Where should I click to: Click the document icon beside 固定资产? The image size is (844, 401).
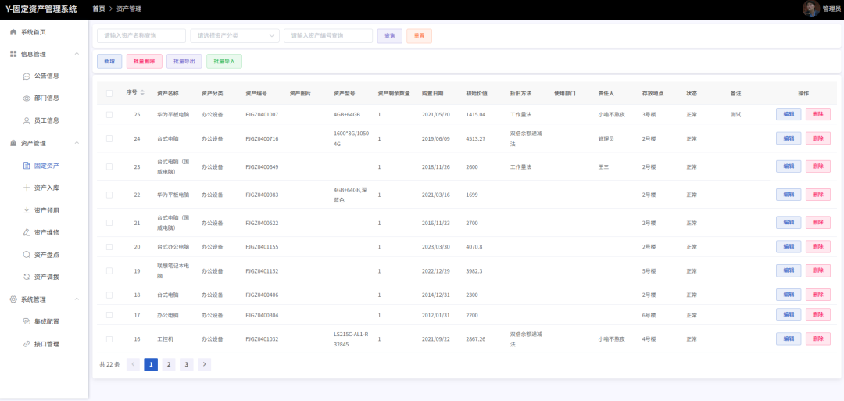point(27,166)
